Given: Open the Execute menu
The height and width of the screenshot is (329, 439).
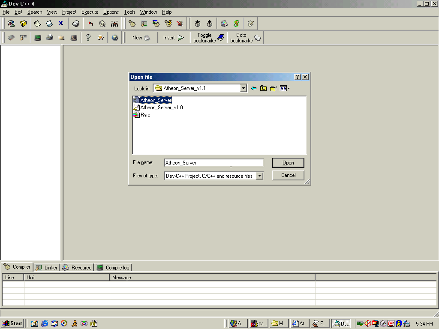Looking at the screenshot, I should coord(90,12).
